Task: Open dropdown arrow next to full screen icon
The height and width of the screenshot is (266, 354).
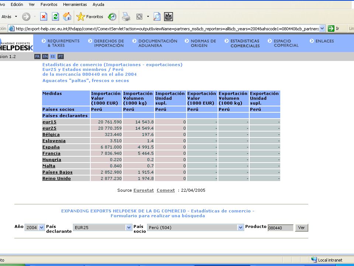Action: point(148,17)
